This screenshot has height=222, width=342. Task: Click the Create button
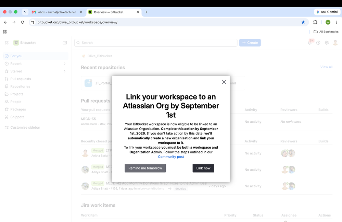[x=250, y=43]
